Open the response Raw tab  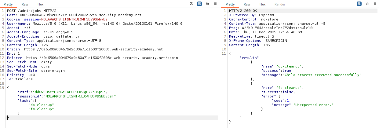(x=247, y=4)
